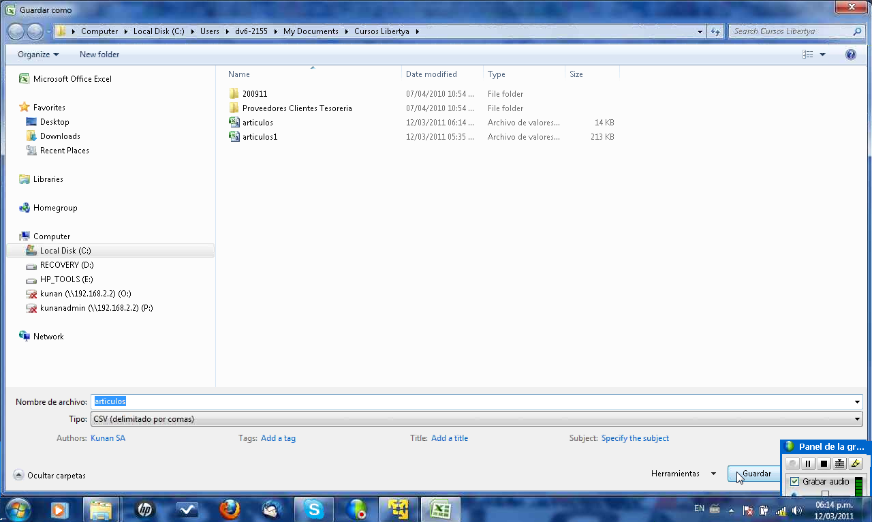872x522 pixels.
Task: Open the blue checkmark app on taskbar
Action: tap(187, 509)
